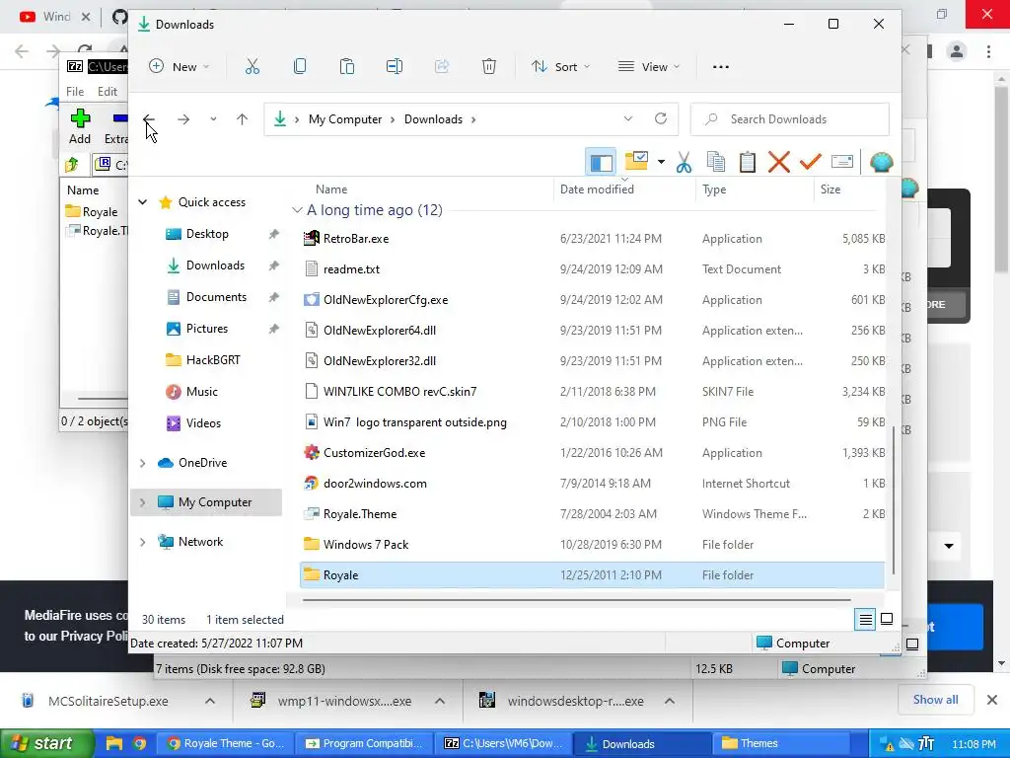
Task: Select the Windows 7 Pack folder
Action: pyautogui.click(x=592, y=545)
